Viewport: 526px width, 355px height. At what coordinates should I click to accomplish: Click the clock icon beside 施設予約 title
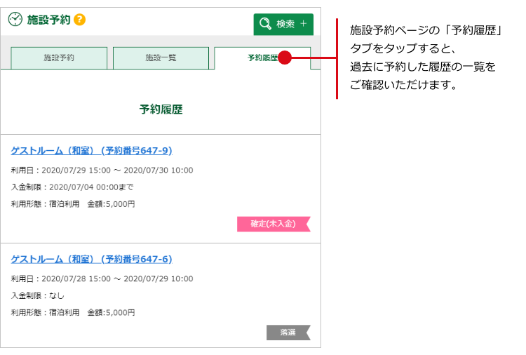coord(15,20)
